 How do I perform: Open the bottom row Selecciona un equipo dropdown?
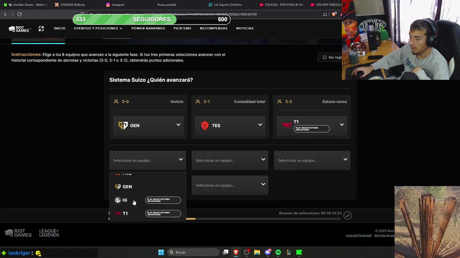tap(230, 185)
